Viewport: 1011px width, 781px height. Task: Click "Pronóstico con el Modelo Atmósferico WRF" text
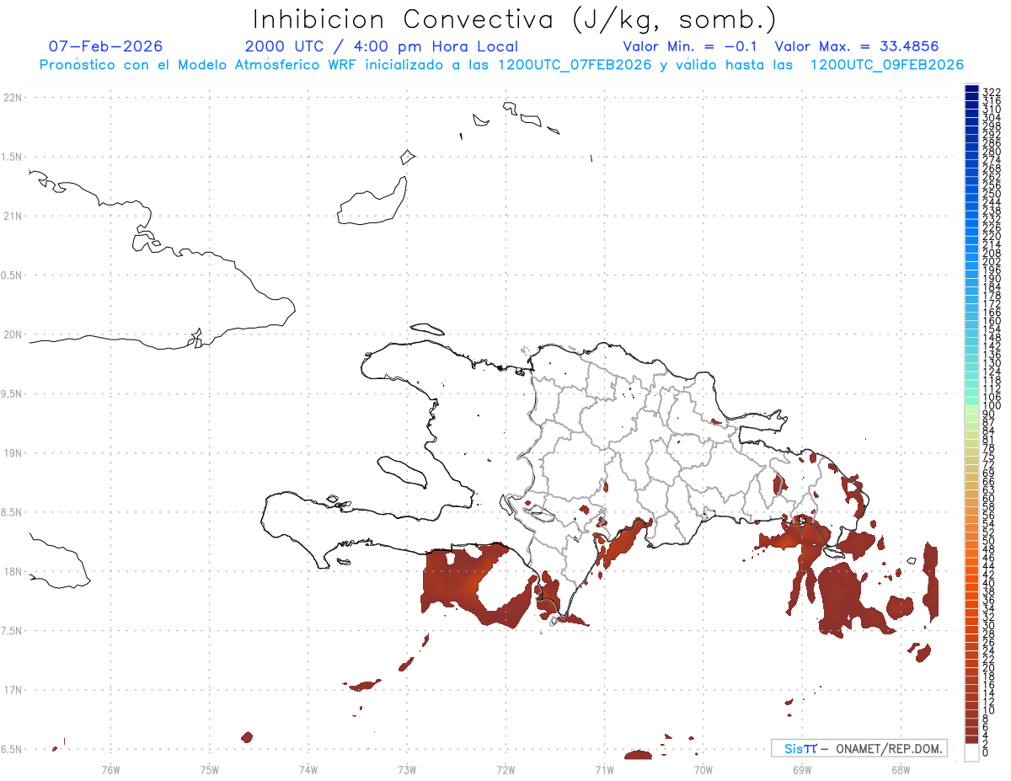tap(199, 65)
